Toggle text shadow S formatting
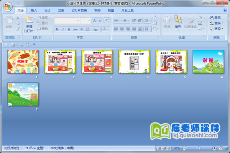Image resolution: width=230 pixels, height=153 pixels. (82, 29)
